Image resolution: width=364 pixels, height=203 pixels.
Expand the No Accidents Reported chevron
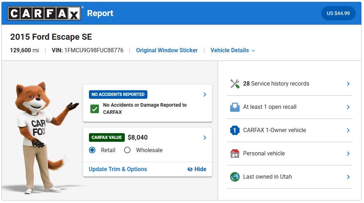click(x=205, y=95)
